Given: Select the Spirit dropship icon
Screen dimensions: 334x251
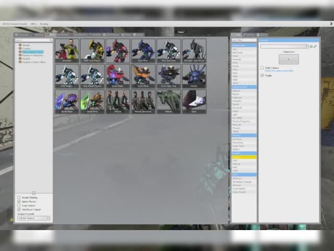Looking at the screenshot, I should (x=194, y=101).
